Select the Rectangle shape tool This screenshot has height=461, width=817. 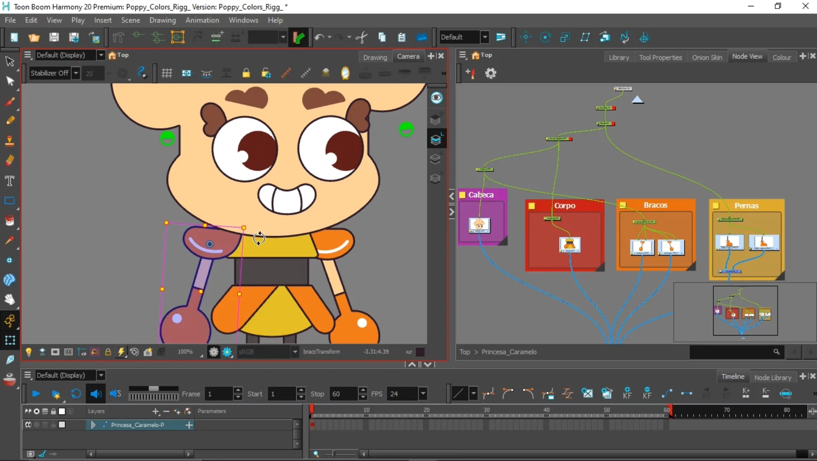pyautogui.click(x=9, y=201)
